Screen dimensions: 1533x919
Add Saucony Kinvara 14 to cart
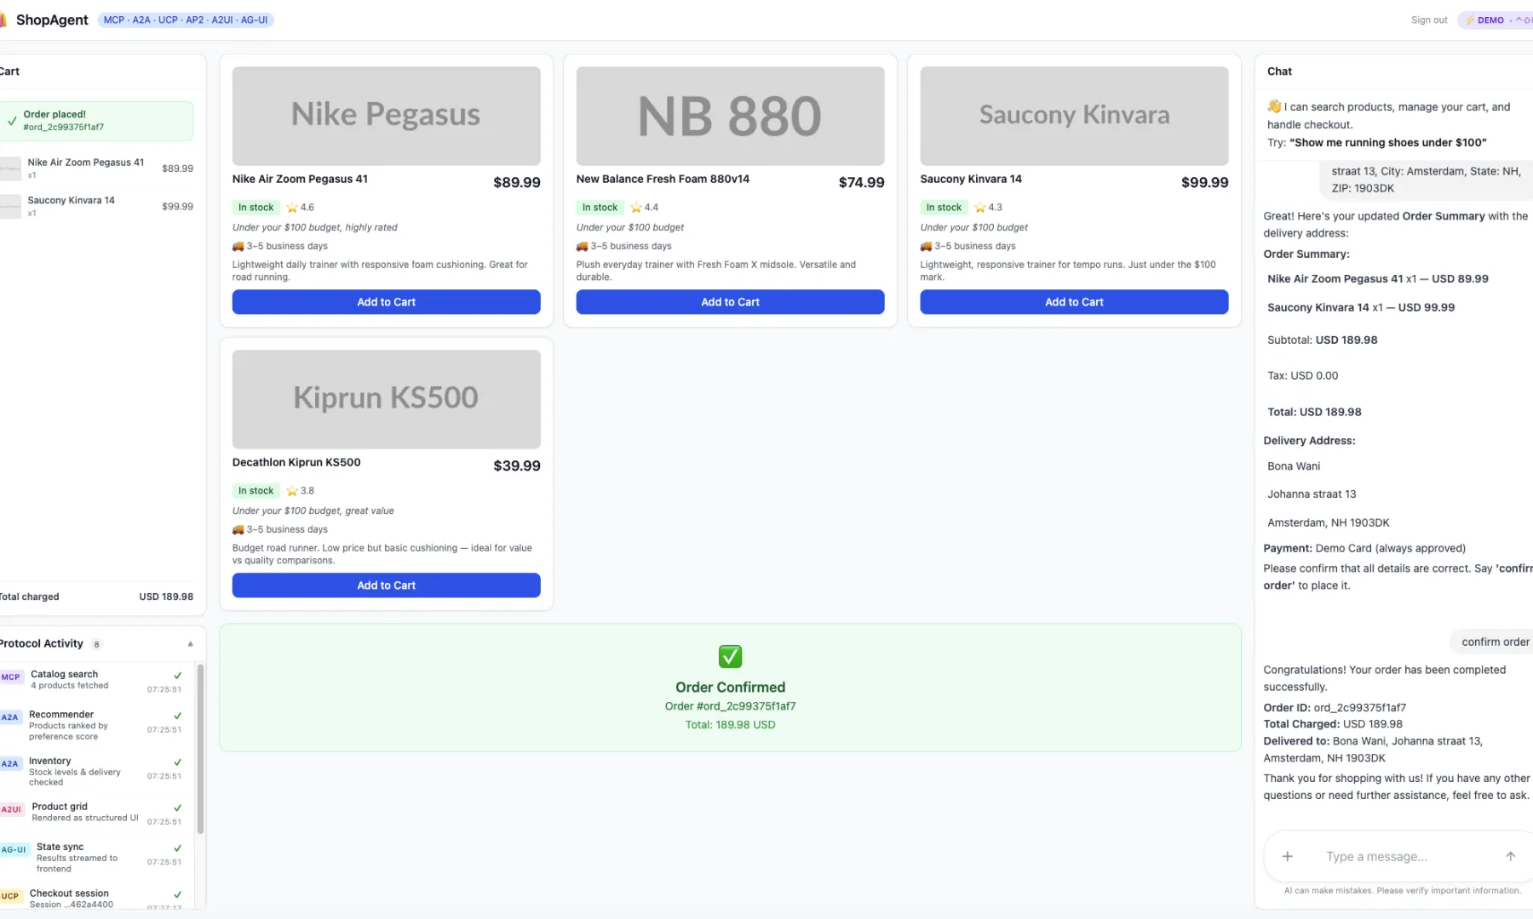click(x=1074, y=302)
